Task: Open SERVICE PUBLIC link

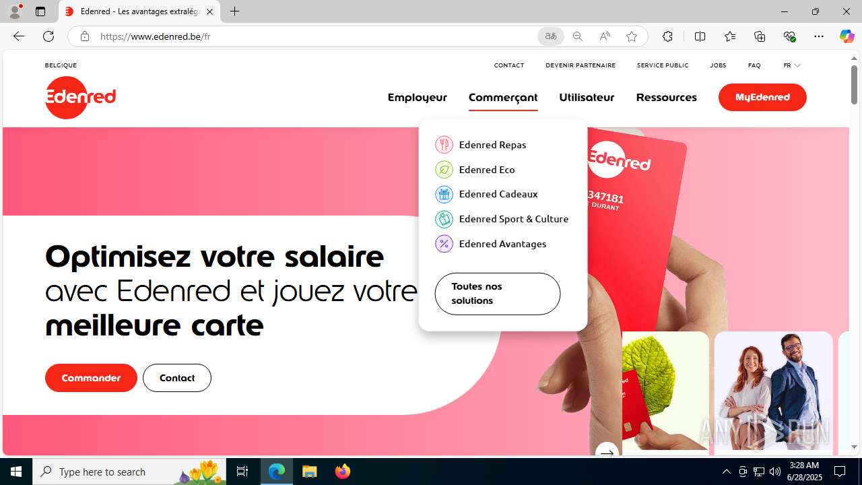Action: coord(663,65)
